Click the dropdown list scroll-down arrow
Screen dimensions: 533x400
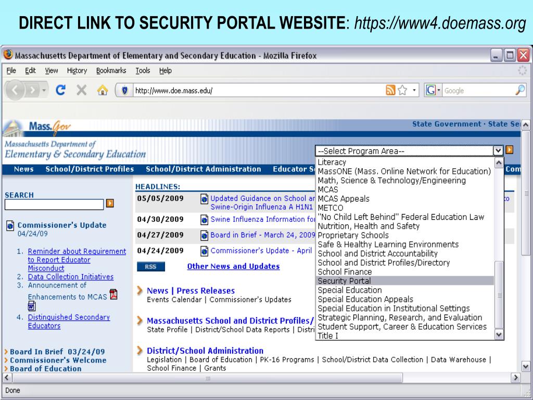(499, 335)
